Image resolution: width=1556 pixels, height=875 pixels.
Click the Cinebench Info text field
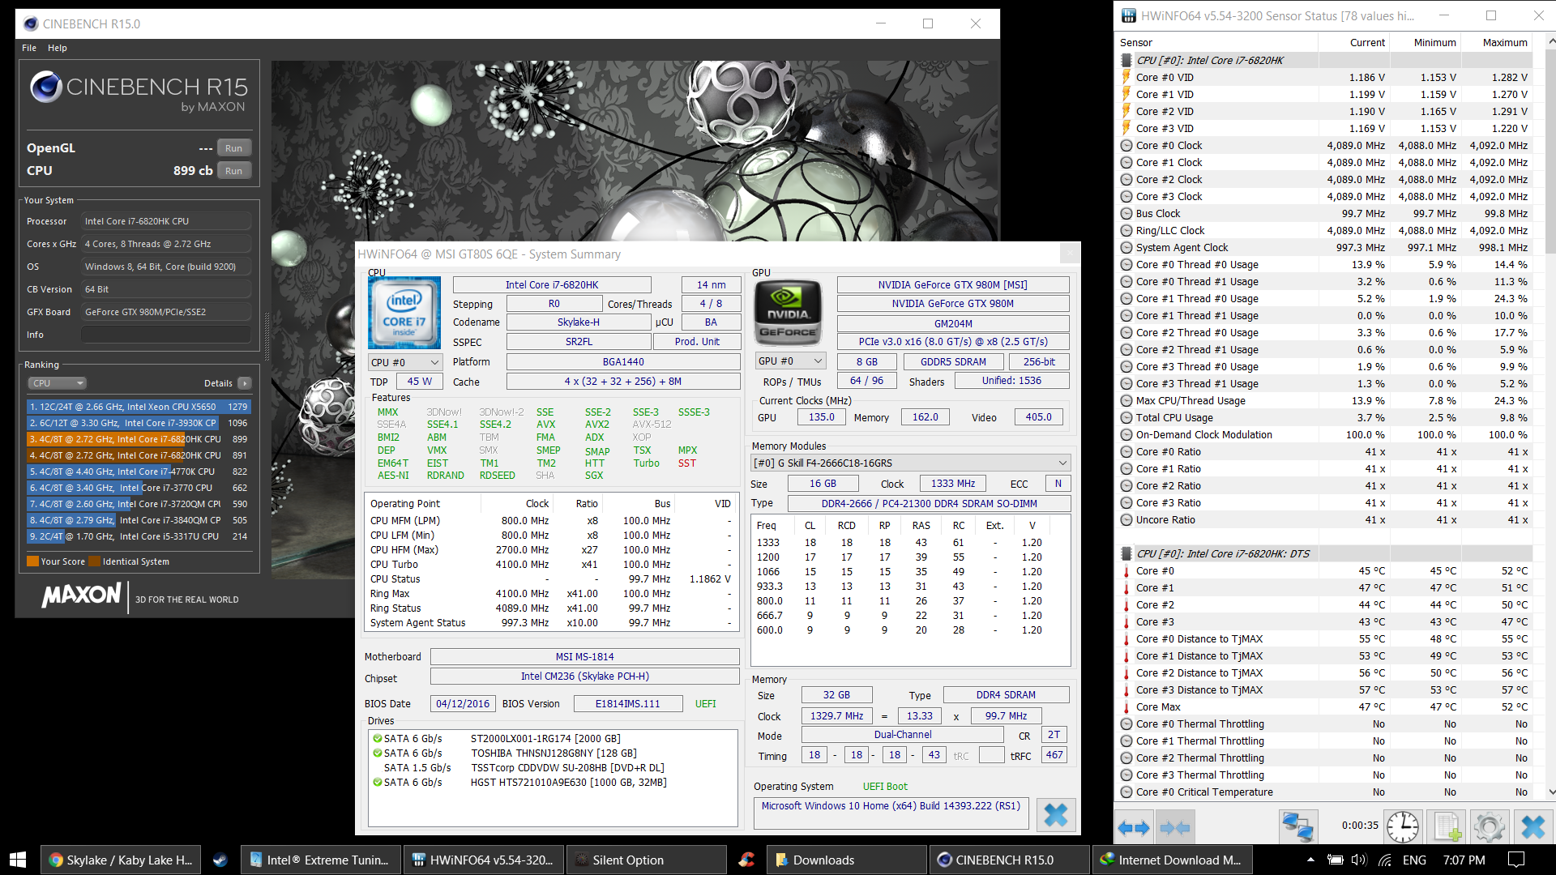tap(165, 335)
